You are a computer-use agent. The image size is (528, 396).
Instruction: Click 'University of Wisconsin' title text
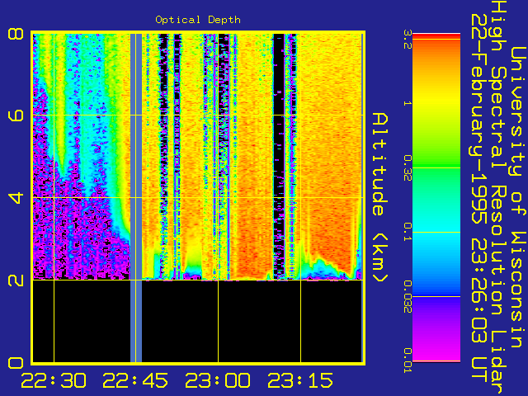click(x=519, y=197)
